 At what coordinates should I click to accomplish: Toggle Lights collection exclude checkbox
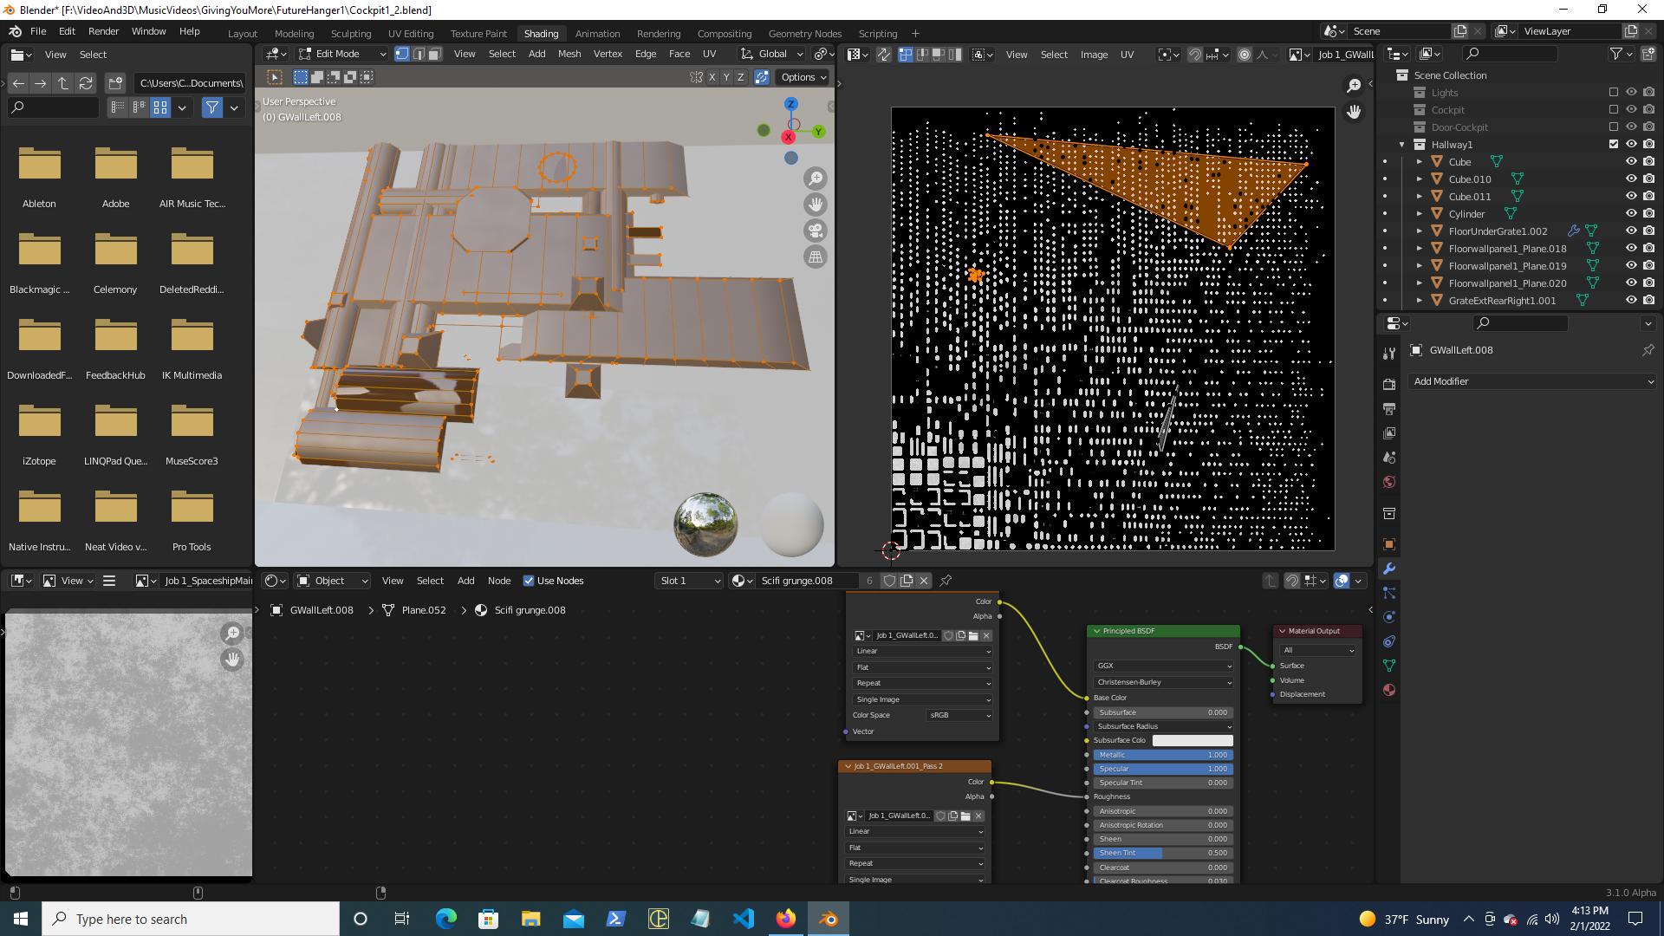(x=1614, y=92)
